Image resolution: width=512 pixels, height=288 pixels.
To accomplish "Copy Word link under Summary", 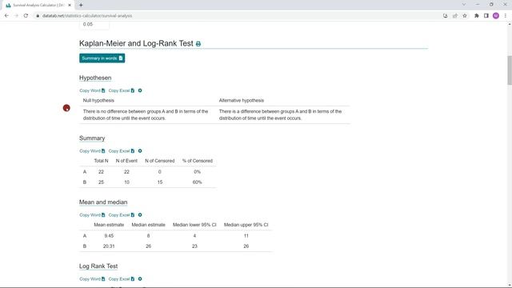I will click(92, 151).
